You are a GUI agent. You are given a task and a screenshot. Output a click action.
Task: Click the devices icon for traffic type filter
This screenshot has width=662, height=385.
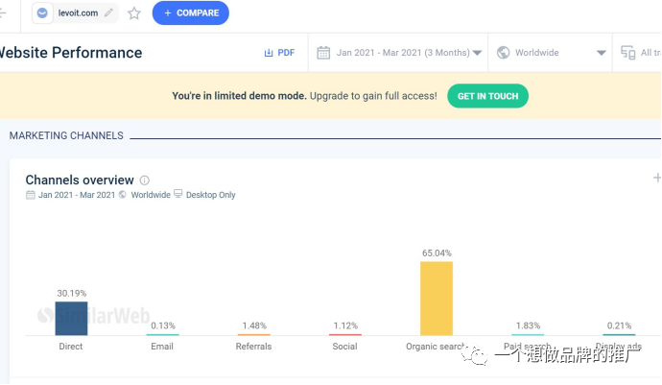pyautogui.click(x=627, y=53)
